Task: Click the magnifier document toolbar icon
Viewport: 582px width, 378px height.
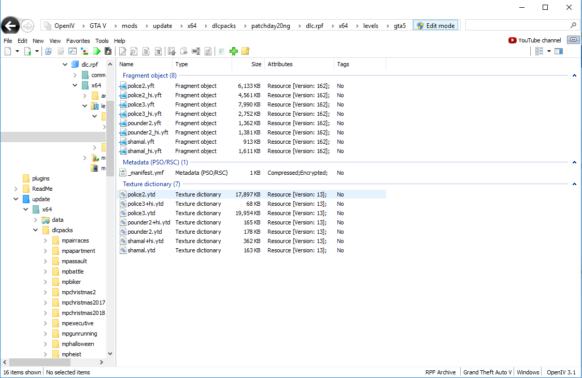Action: [134, 51]
